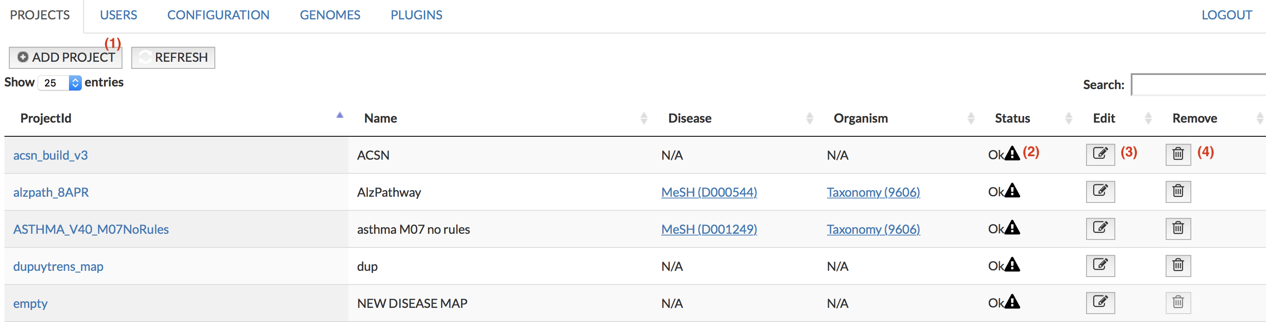Viewport: 1266px width, 322px height.
Task: Delete dupuytrens_map using its trash icon
Action: 1178,266
